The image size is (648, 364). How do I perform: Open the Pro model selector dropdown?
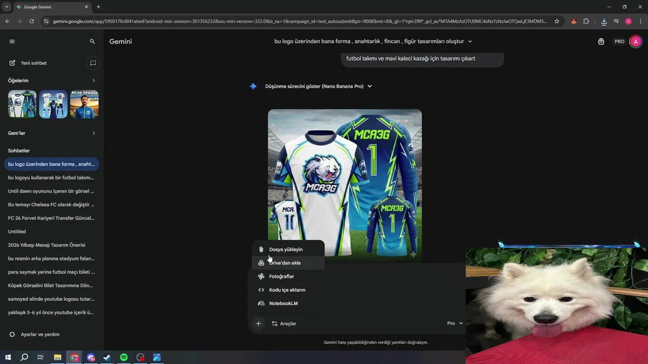[x=455, y=324]
